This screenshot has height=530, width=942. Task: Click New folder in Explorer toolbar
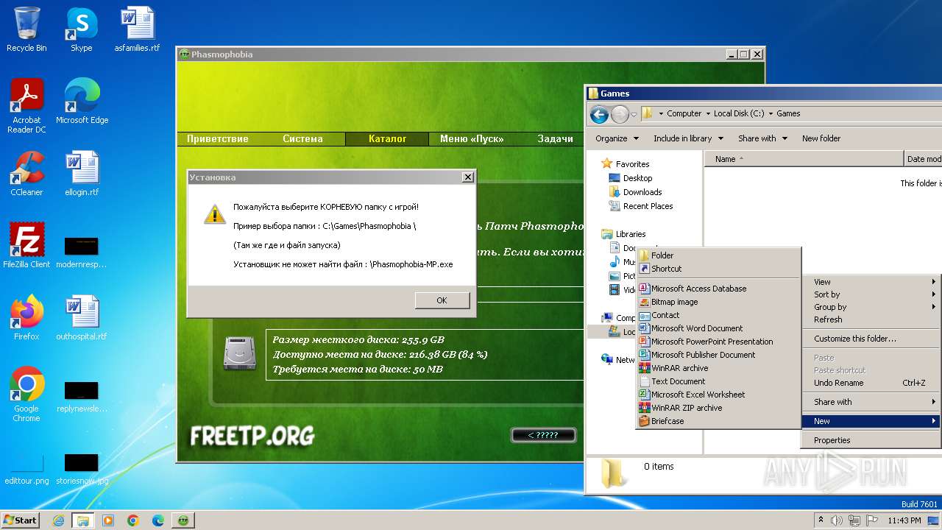pos(821,138)
